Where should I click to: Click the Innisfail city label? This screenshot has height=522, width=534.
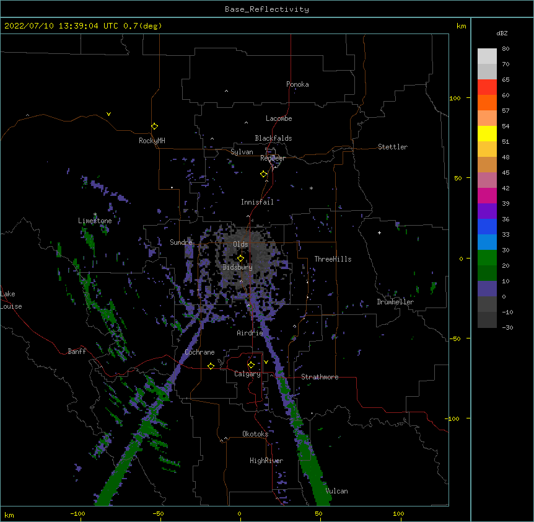257,202
